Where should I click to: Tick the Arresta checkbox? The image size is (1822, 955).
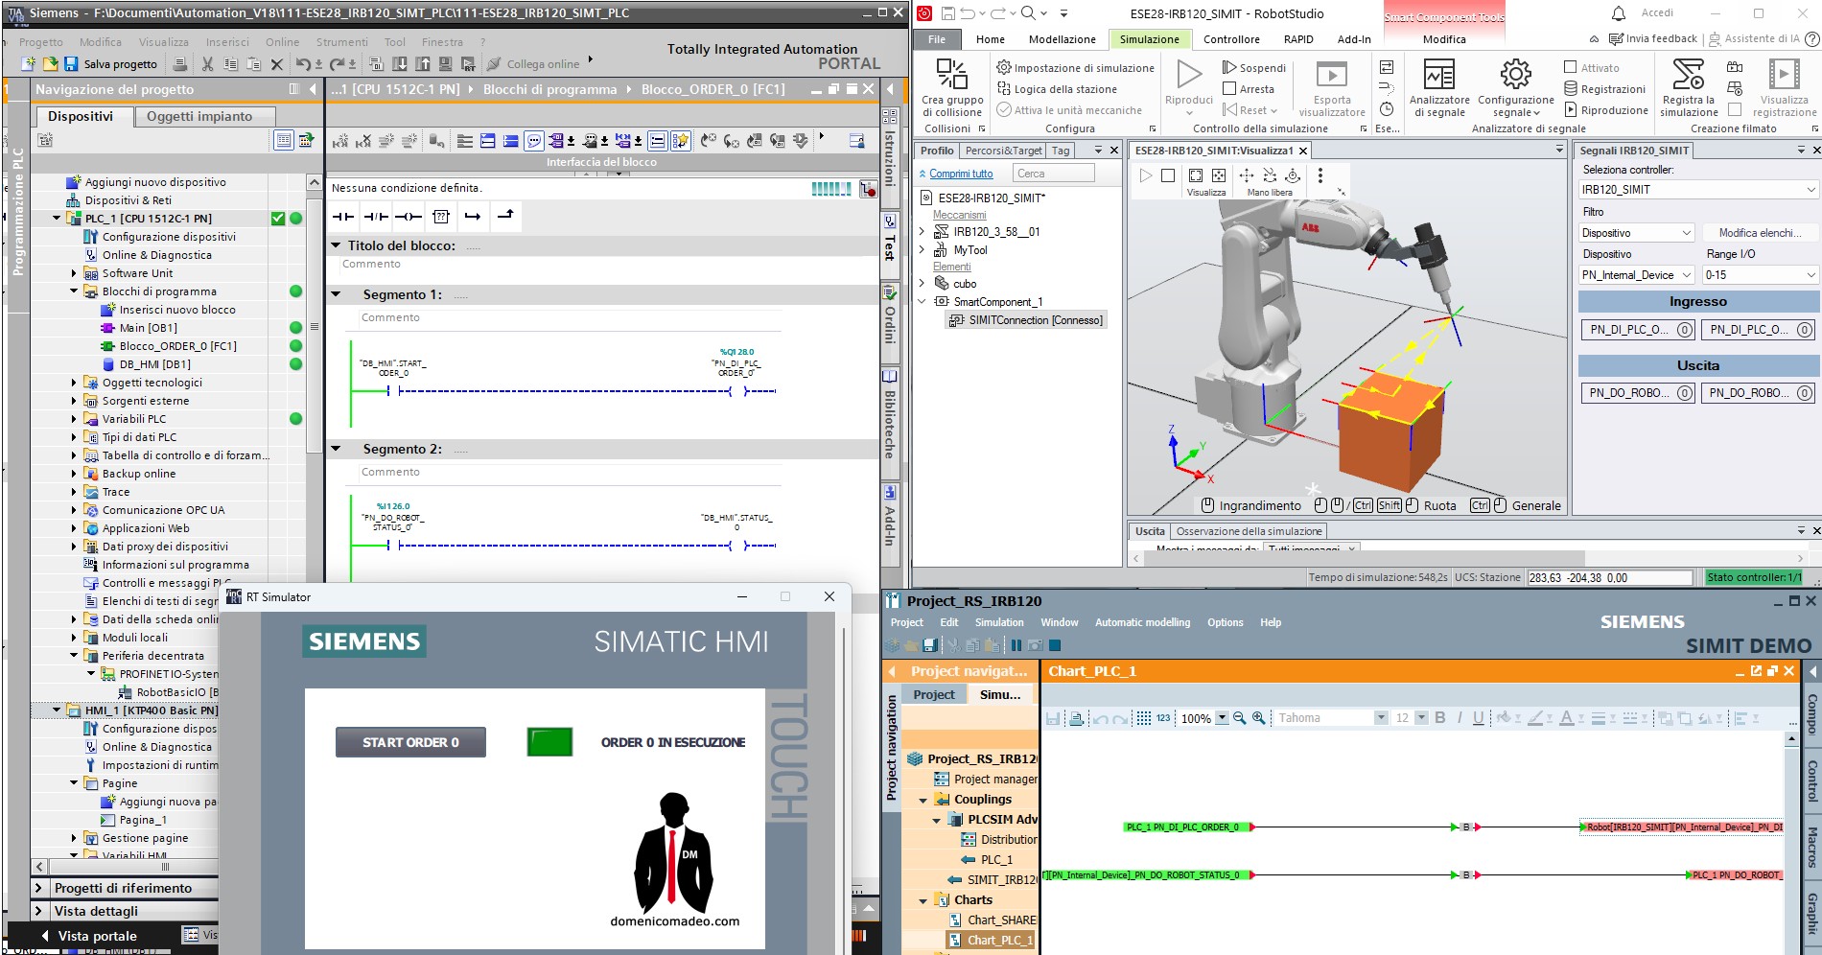pos(1229,89)
